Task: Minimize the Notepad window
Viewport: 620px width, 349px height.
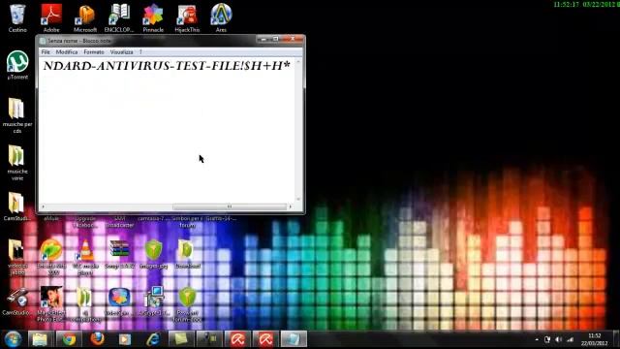Action: (x=263, y=39)
